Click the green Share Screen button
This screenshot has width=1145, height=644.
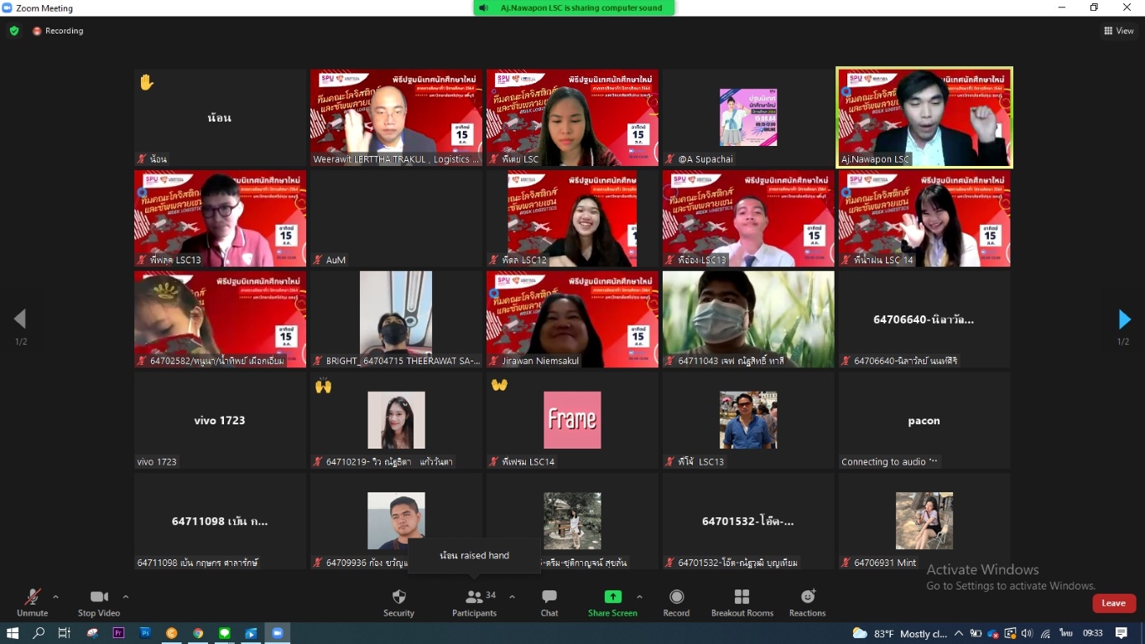point(612,603)
